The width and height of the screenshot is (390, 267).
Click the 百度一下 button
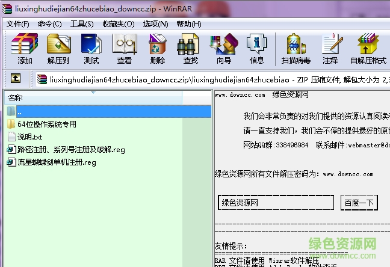(359, 203)
